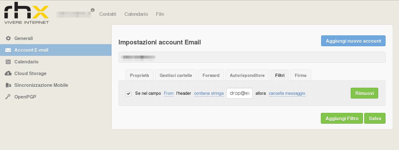Switch to the Proprietà tab
This screenshot has width=399, height=150.
(139, 75)
